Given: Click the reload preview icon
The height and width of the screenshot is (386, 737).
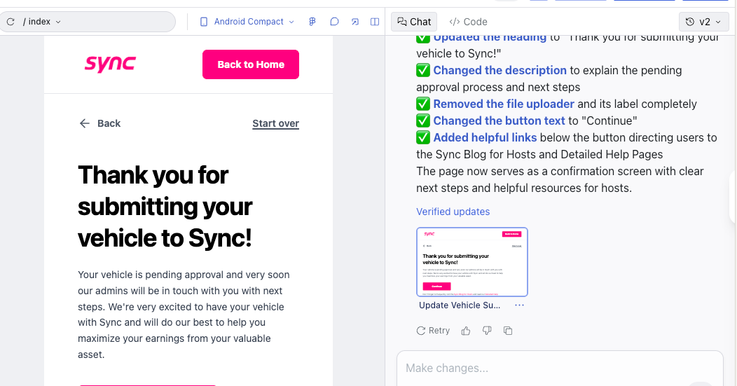Looking at the screenshot, I should point(11,22).
